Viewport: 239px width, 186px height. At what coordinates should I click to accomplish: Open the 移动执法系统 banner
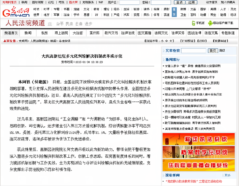pos(199,139)
